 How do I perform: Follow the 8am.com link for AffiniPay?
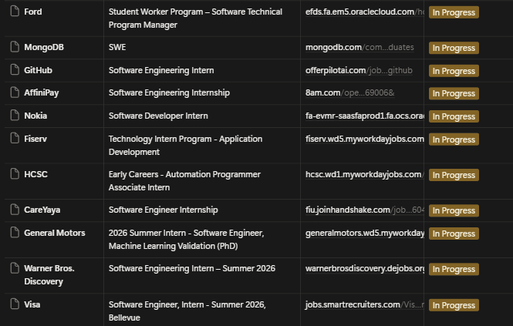(349, 92)
